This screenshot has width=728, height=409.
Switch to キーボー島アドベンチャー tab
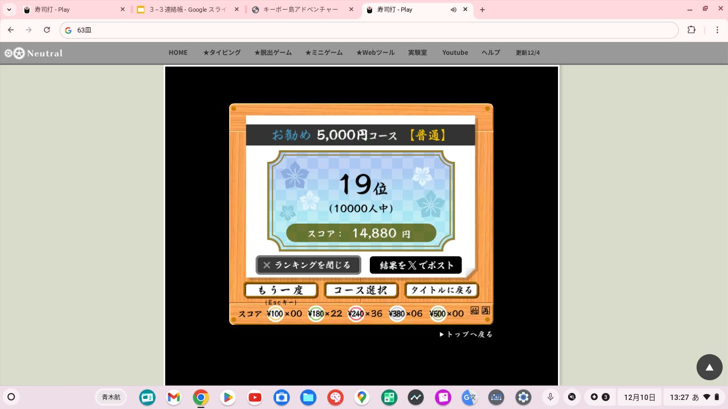click(x=301, y=10)
